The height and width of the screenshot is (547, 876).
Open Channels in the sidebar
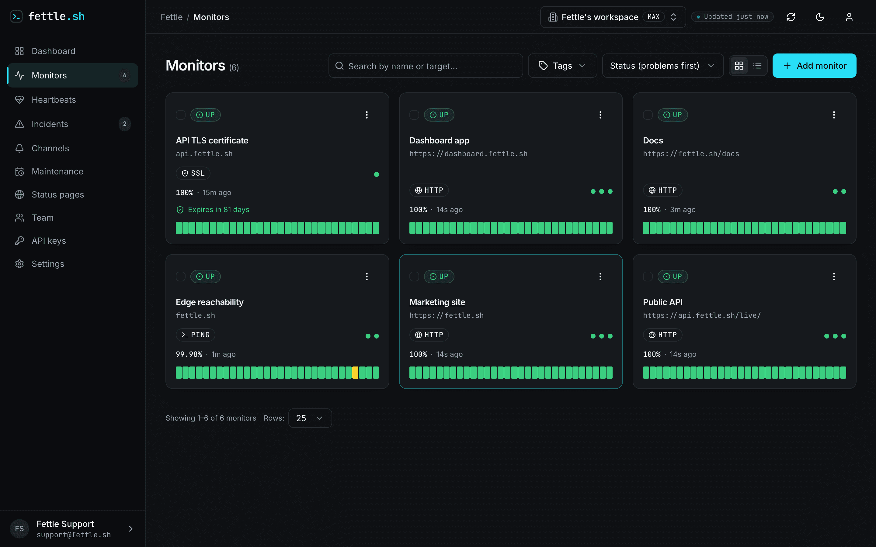pos(73,148)
